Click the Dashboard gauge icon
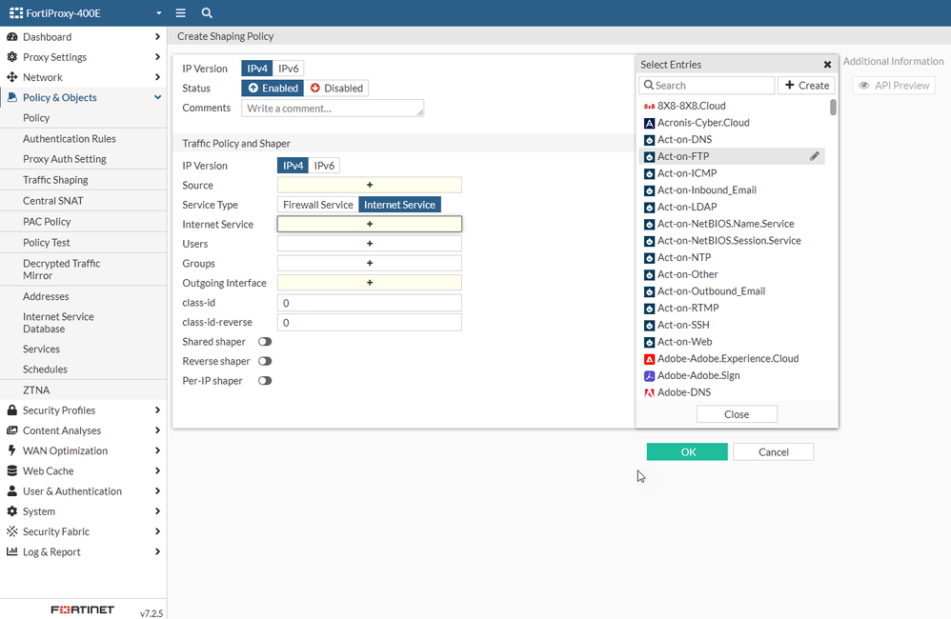The height and width of the screenshot is (619, 951). point(11,36)
